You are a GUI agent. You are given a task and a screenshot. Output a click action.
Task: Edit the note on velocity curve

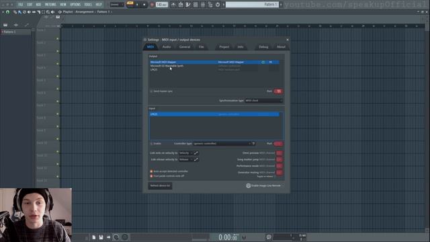coord(196,153)
